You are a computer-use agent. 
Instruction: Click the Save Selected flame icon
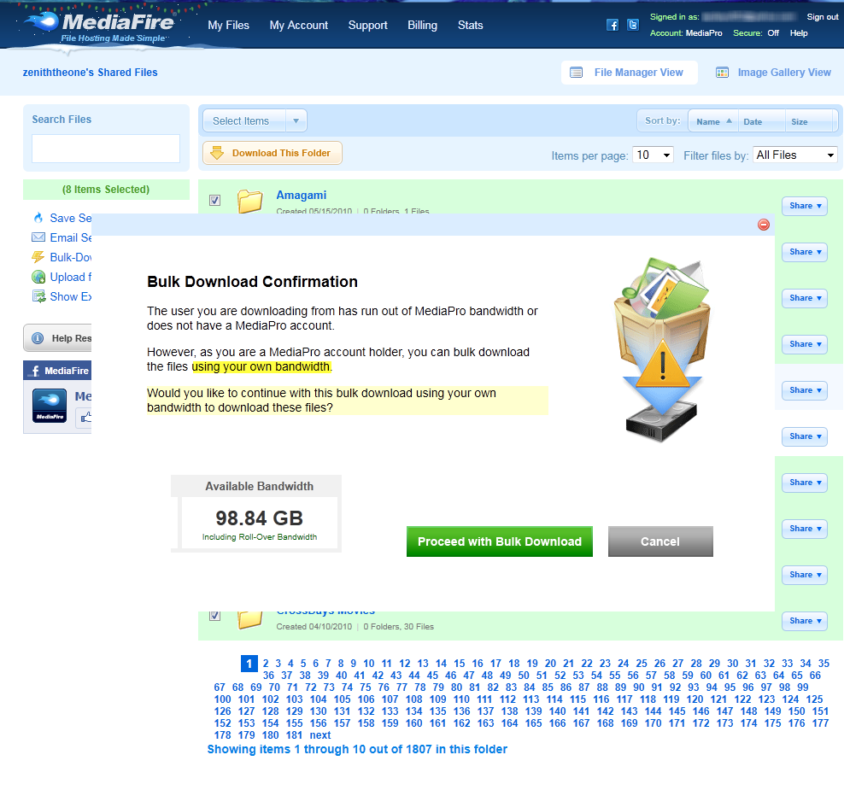[38, 218]
